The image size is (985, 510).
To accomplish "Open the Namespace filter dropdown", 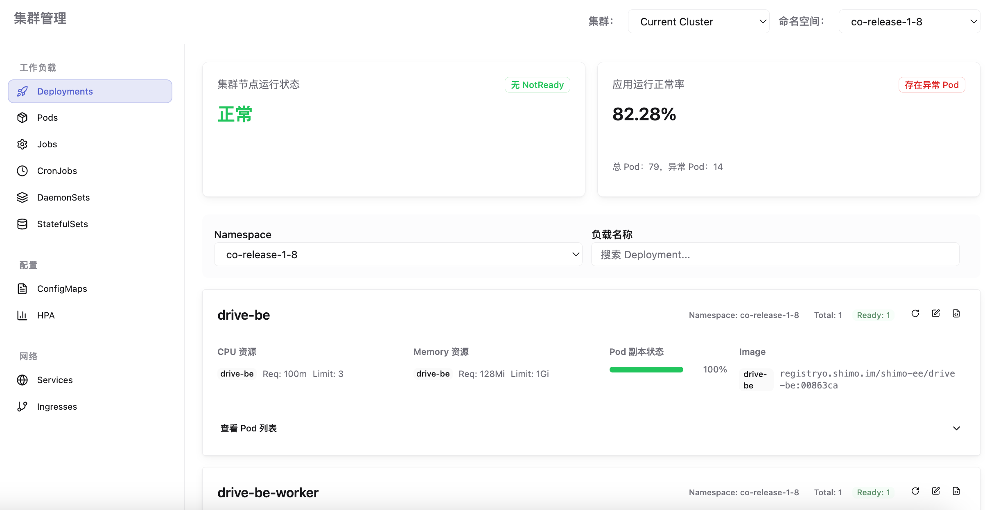I will tap(398, 255).
